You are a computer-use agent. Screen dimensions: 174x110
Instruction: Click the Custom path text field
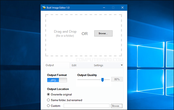[86, 106]
